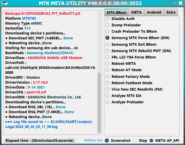This screenshot has width=185, height=145.
Task: Select Vivo New SEC ReadInfo (FM)
Action: pos(134,89)
